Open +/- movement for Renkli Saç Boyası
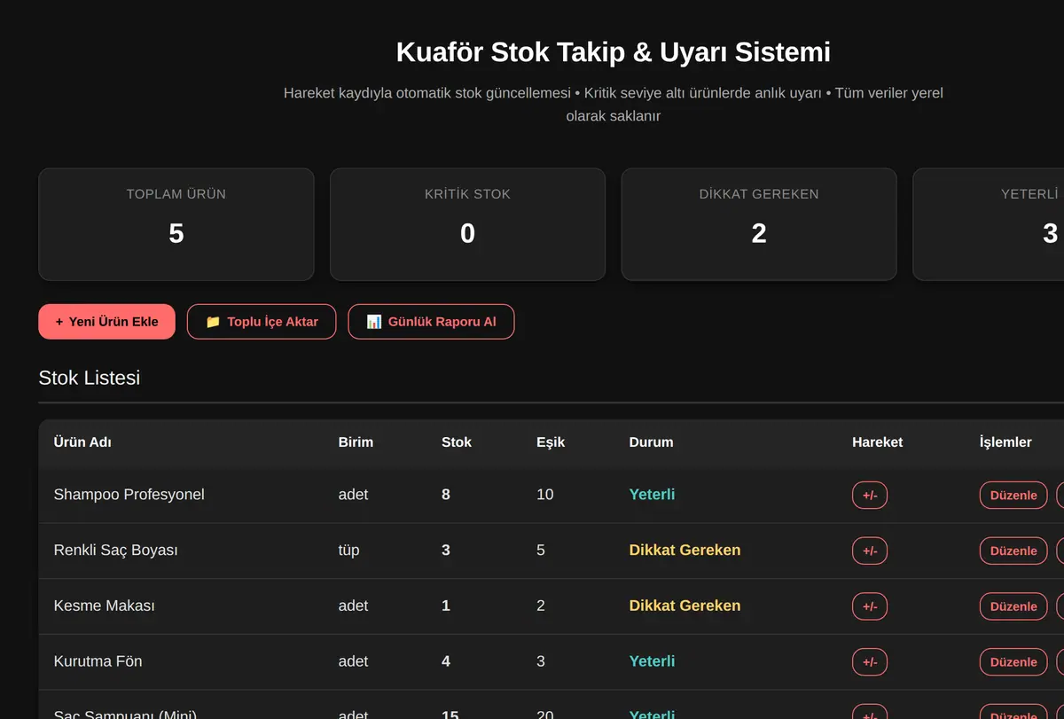This screenshot has height=719, width=1064. coord(870,551)
